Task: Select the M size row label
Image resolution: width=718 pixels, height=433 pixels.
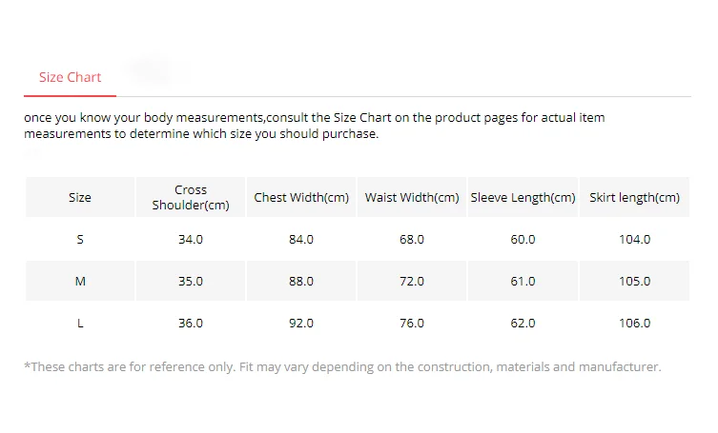Action: point(80,281)
